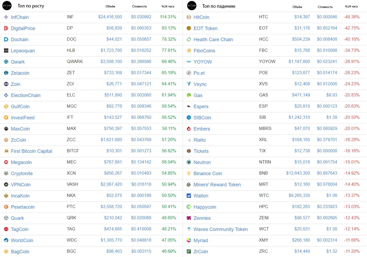Click the Zetacoin logo icon
This screenshot has height=257, width=367.
tap(6, 73)
